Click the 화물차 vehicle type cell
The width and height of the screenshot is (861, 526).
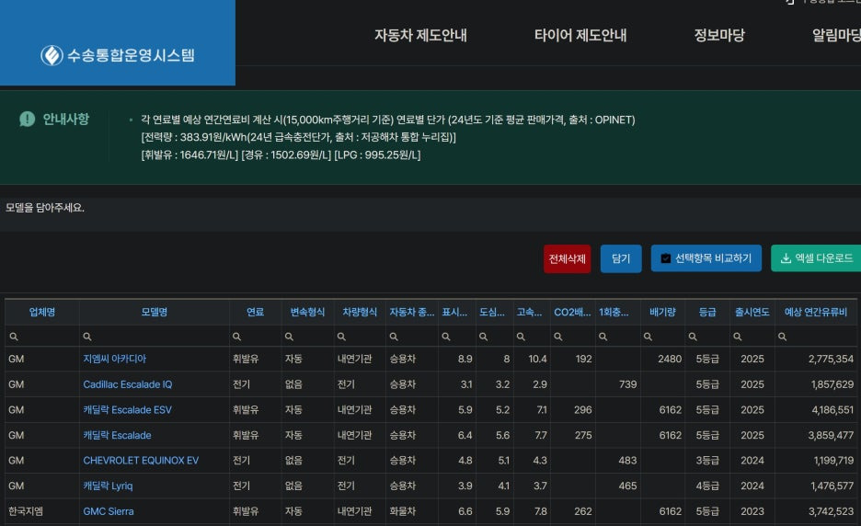(x=412, y=511)
